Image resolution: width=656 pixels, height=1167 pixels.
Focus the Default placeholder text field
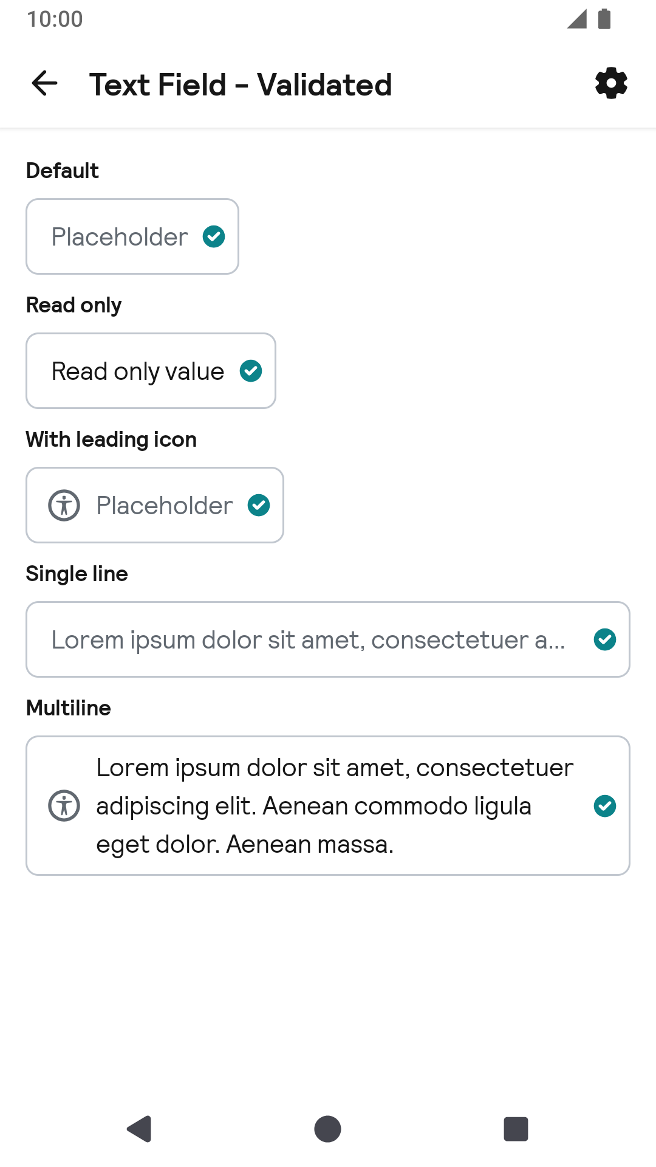120,237
